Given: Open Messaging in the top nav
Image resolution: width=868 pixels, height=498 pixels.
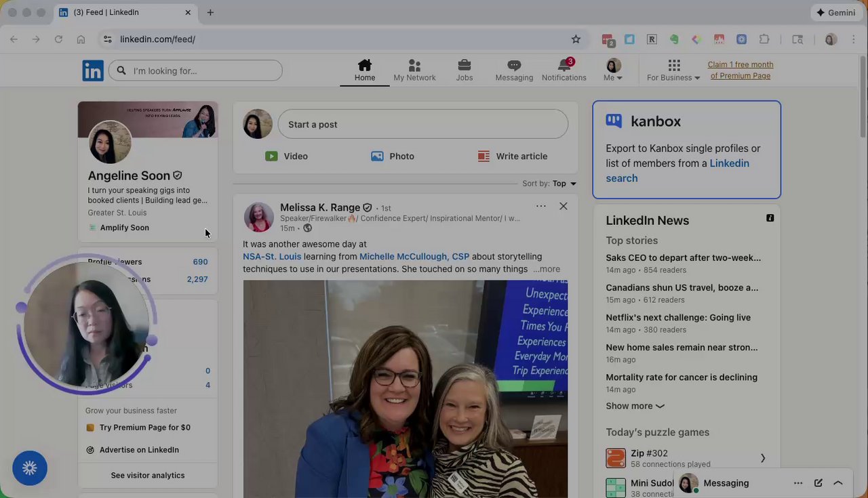Looking at the screenshot, I should pos(514,70).
